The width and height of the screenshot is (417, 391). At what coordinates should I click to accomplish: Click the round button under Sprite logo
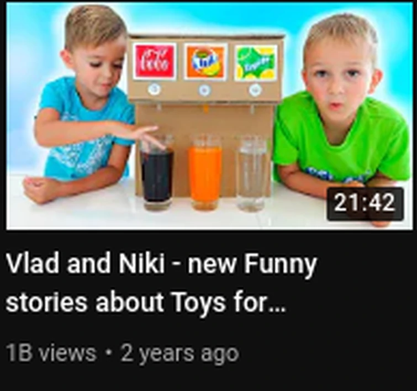(255, 91)
